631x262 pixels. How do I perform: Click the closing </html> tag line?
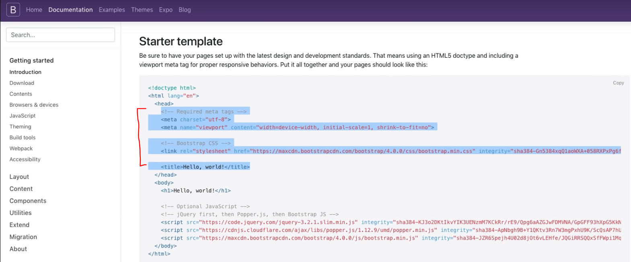[159, 254]
